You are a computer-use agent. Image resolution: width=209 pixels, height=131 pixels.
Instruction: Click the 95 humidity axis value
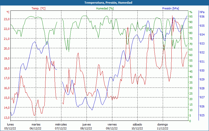[x=191, y=17]
